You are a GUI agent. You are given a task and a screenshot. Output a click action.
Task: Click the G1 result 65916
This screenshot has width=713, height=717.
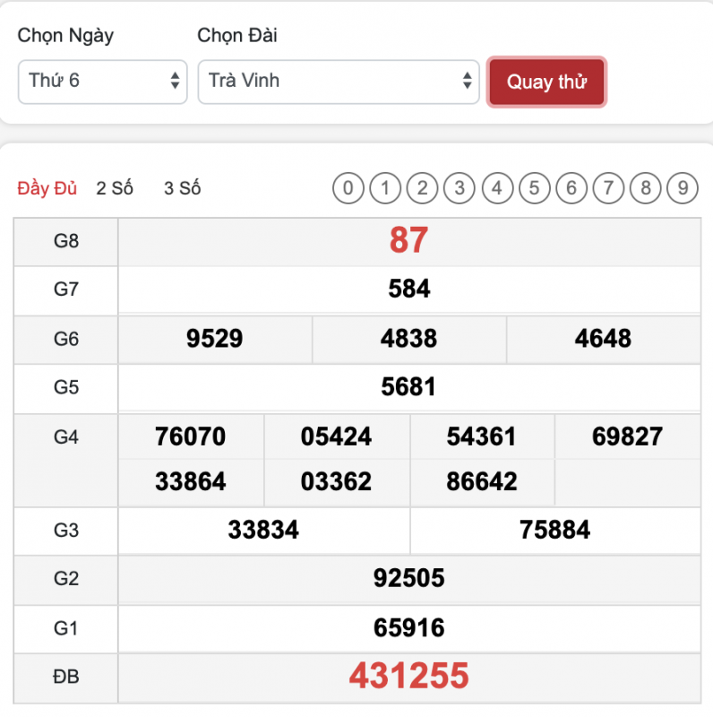point(409,627)
